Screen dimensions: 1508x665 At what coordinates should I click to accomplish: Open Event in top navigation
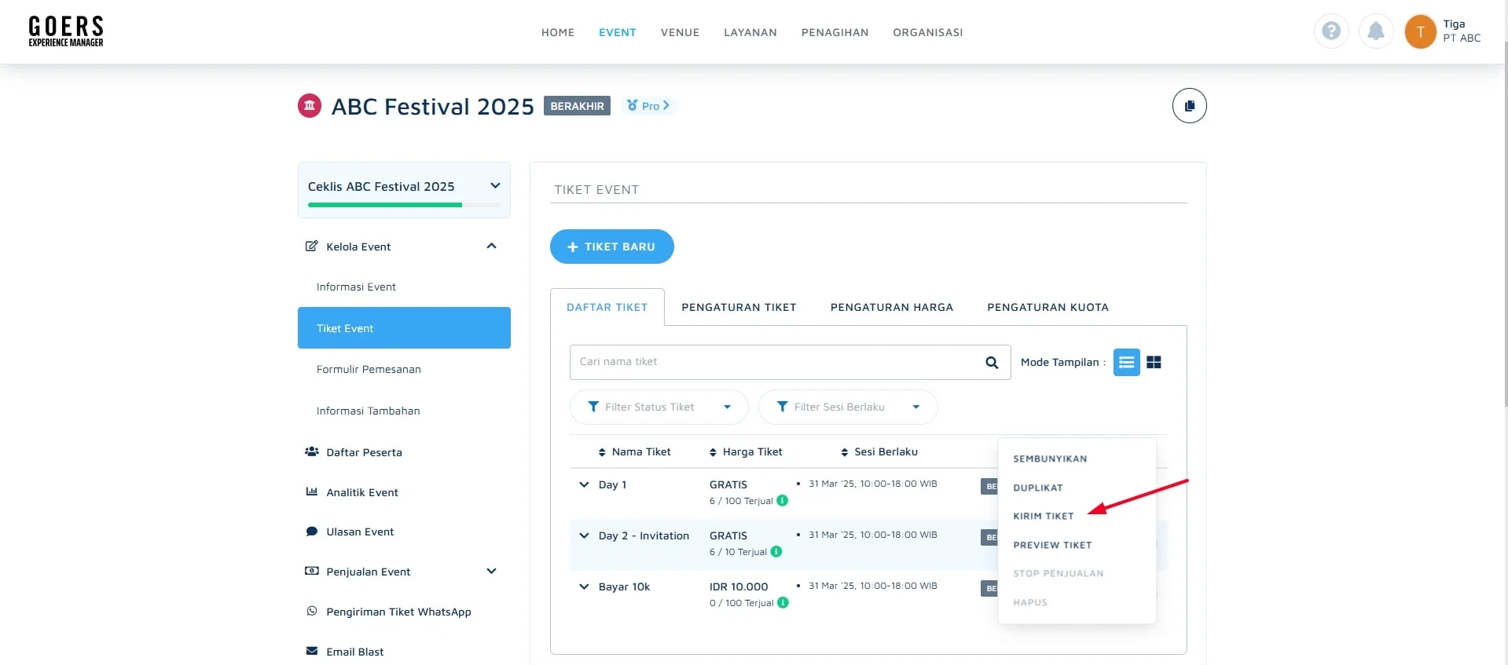coord(618,32)
